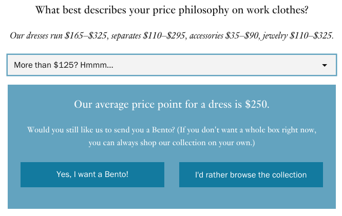This screenshot has width=342, height=216.
Task: Click the "$250" average dress price
Action: pos(257,105)
